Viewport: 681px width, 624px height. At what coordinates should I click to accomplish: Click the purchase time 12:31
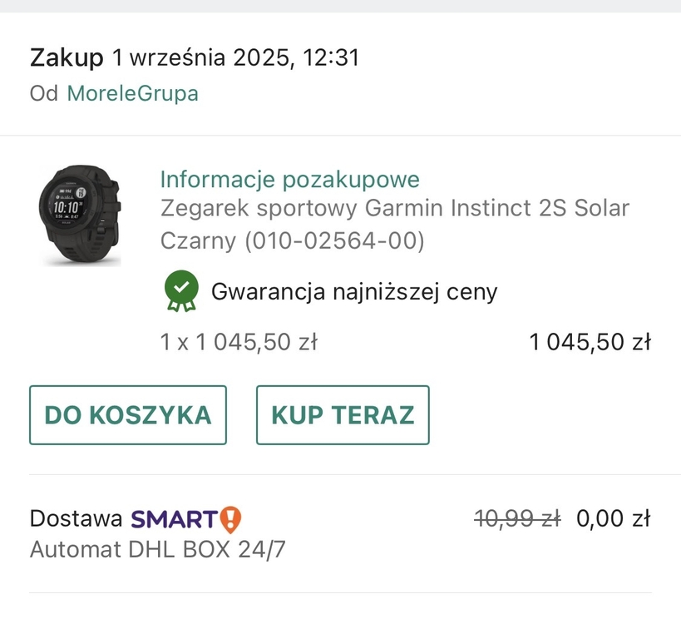331,58
